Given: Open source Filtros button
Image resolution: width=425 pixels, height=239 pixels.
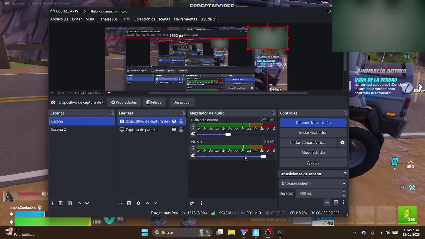Looking at the screenshot, I should click(x=154, y=102).
